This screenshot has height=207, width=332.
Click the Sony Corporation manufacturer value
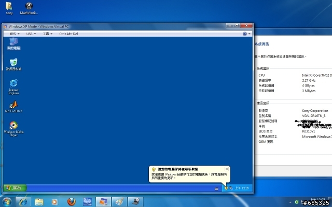(315, 110)
